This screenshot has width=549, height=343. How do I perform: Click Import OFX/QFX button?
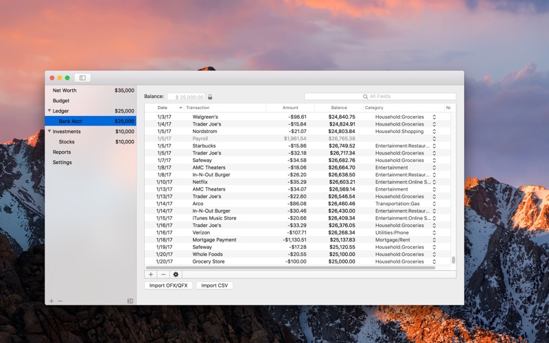click(168, 285)
